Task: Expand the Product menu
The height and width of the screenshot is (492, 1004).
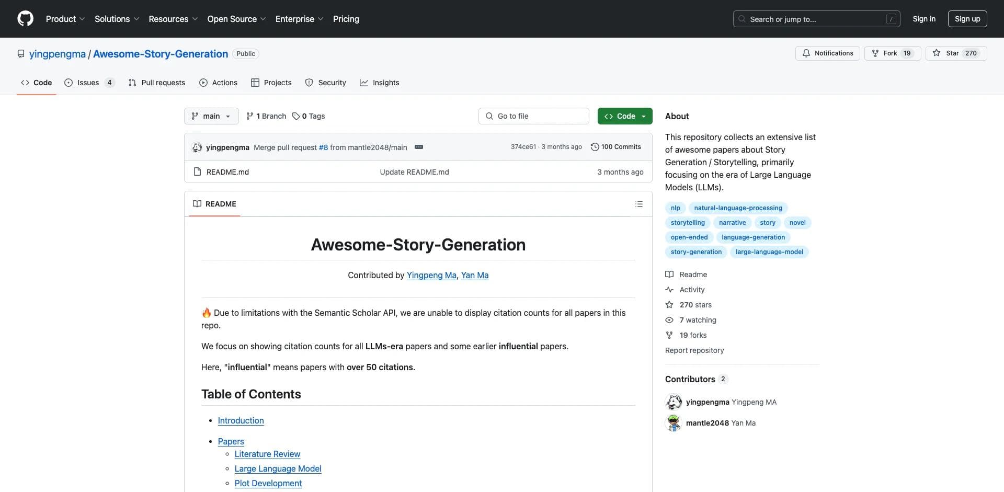Action: point(65,19)
